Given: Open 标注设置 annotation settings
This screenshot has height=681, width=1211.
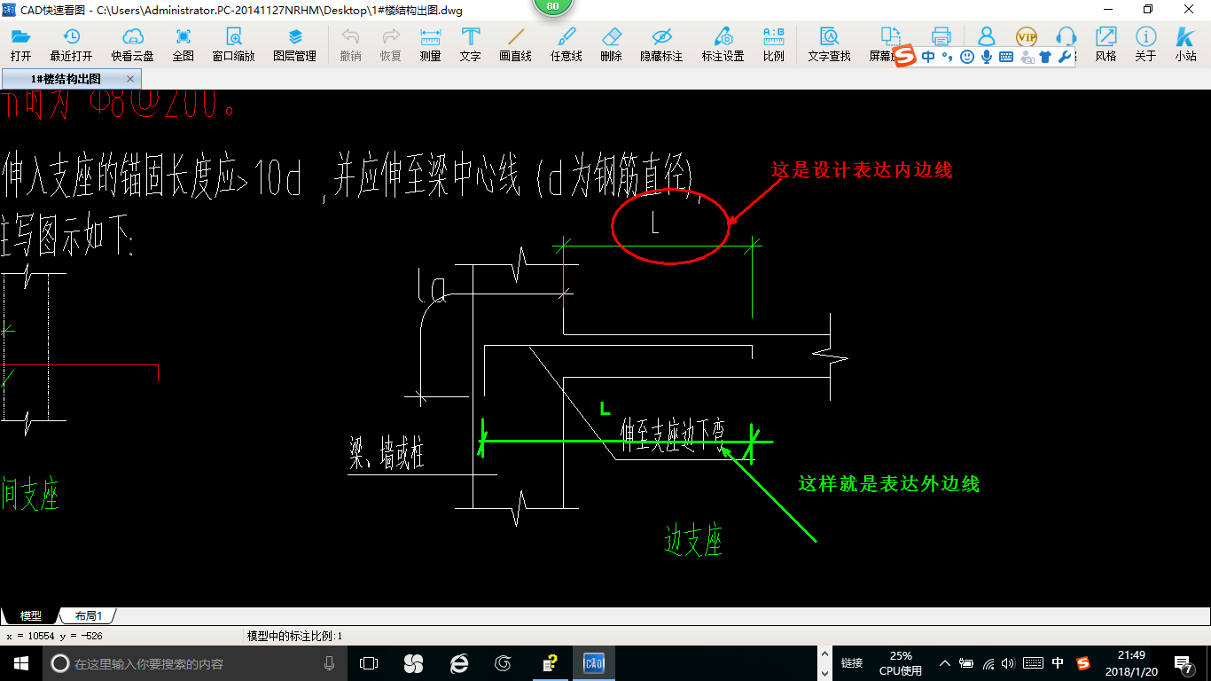Looking at the screenshot, I should pos(723,44).
